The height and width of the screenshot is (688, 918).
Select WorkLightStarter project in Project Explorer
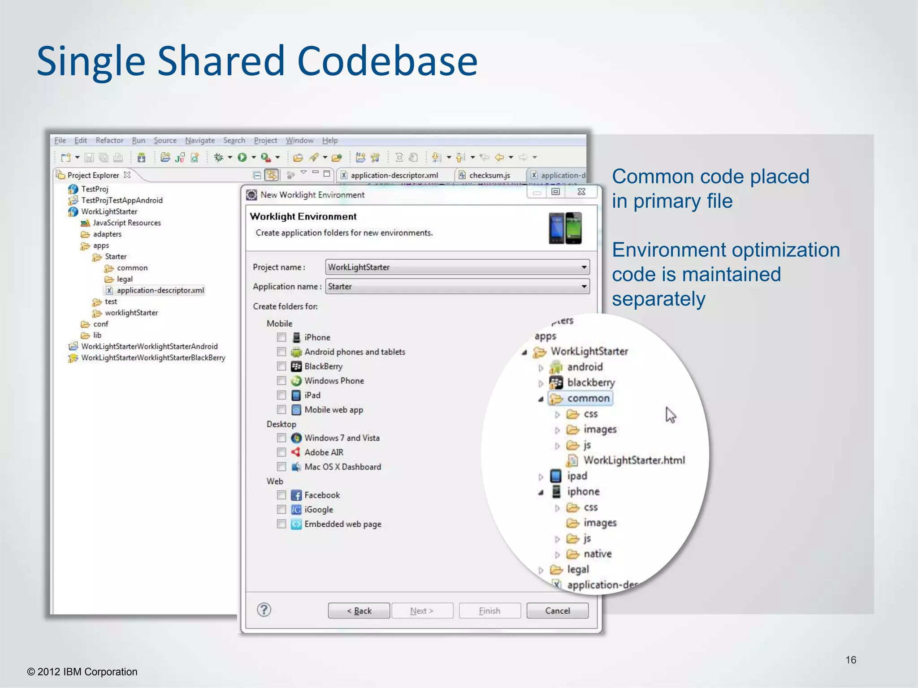coord(109,211)
